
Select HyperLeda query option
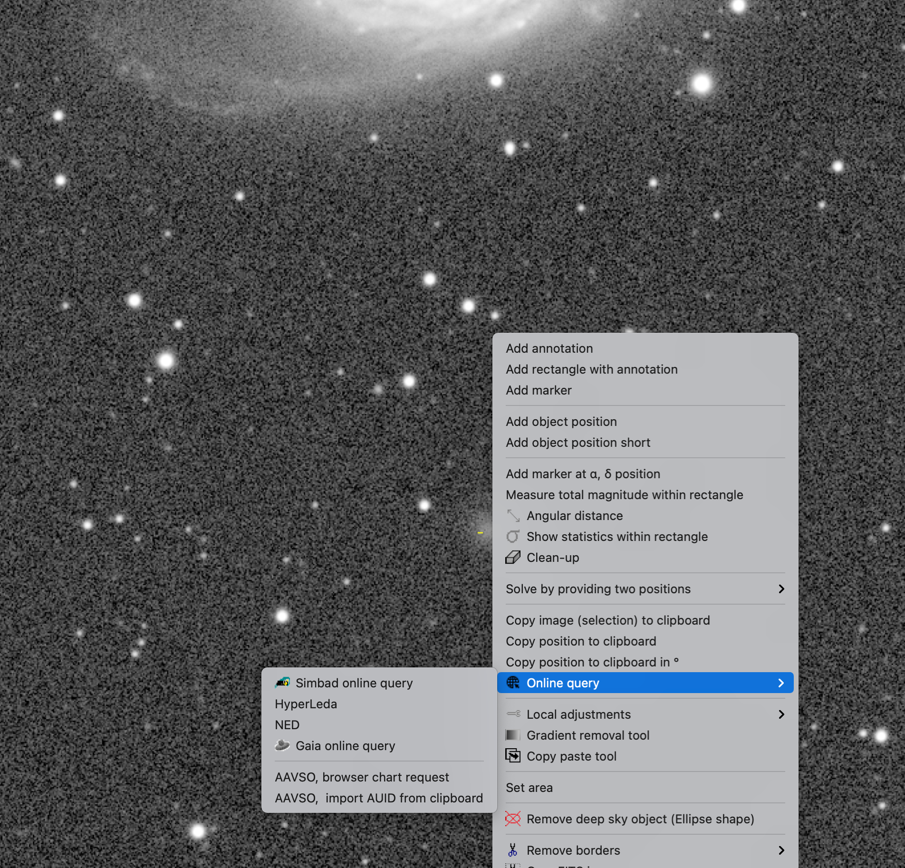(306, 704)
